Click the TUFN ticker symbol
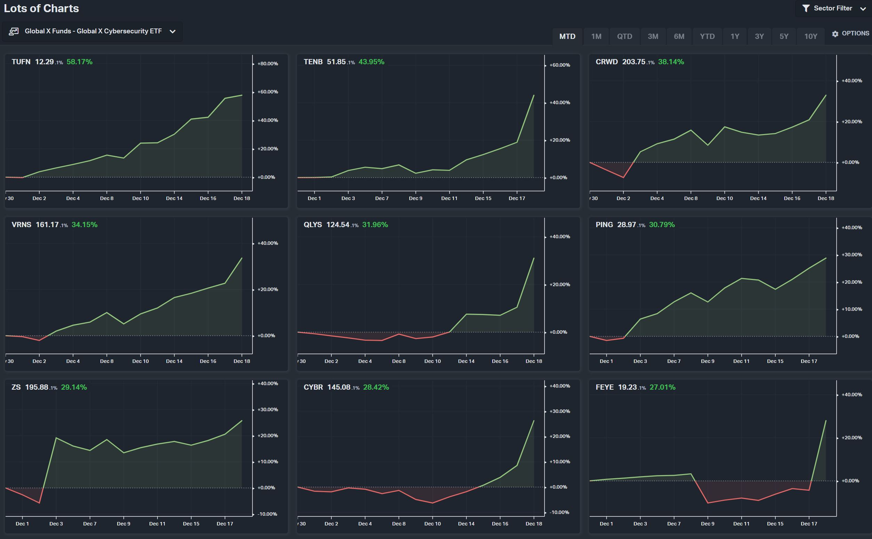The height and width of the screenshot is (539, 872). coord(21,62)
